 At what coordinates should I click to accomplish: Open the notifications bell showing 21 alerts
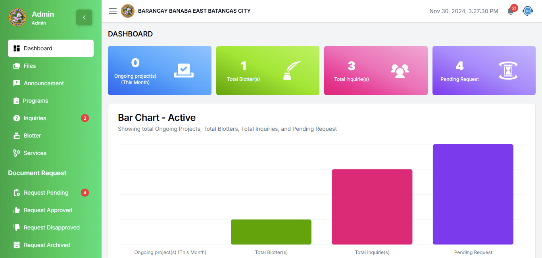coord(511,11)
